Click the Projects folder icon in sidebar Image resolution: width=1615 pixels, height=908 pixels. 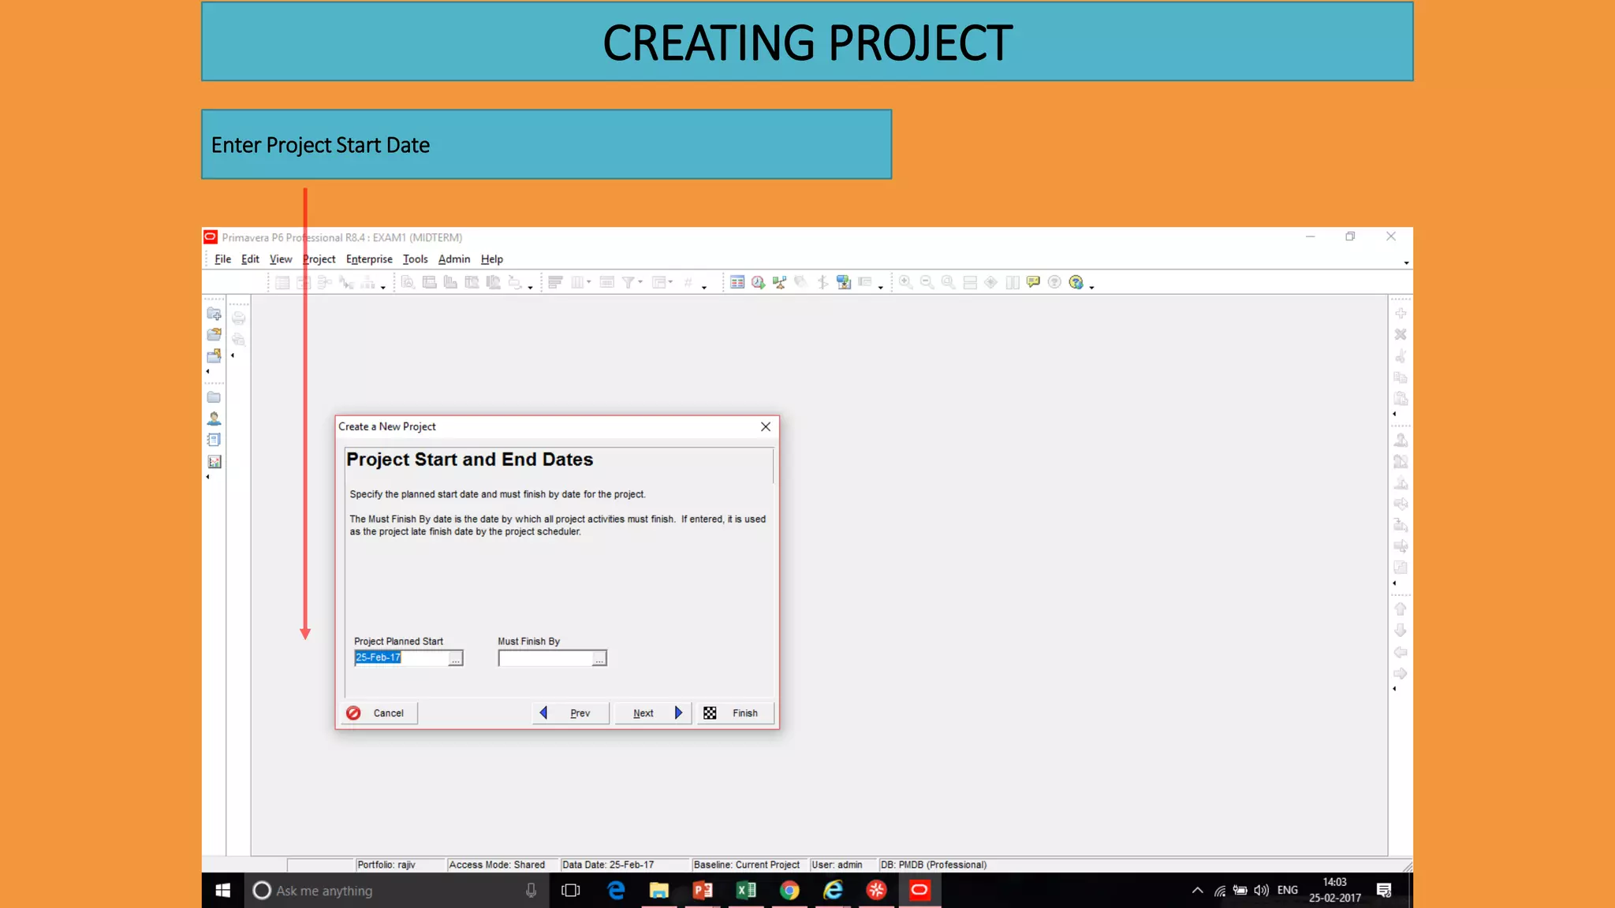pyautogui.click(x=214, y=397)
